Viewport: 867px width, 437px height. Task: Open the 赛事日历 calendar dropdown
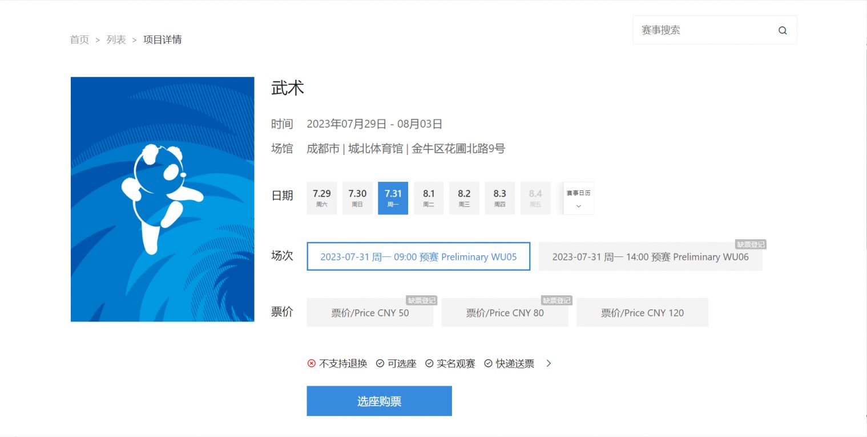coord(578,198)
